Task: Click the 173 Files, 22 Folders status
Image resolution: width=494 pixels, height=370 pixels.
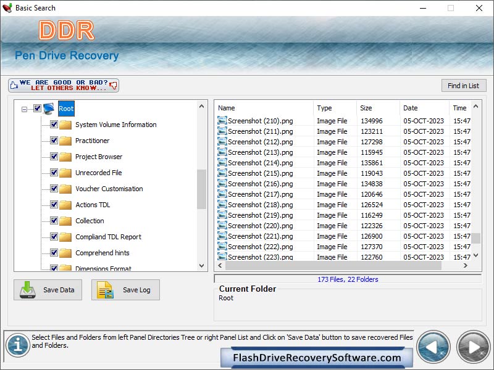Action: 348,279
